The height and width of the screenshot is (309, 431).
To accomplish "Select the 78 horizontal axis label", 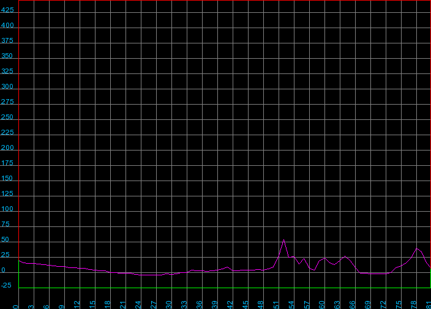I will pos(414,305).
